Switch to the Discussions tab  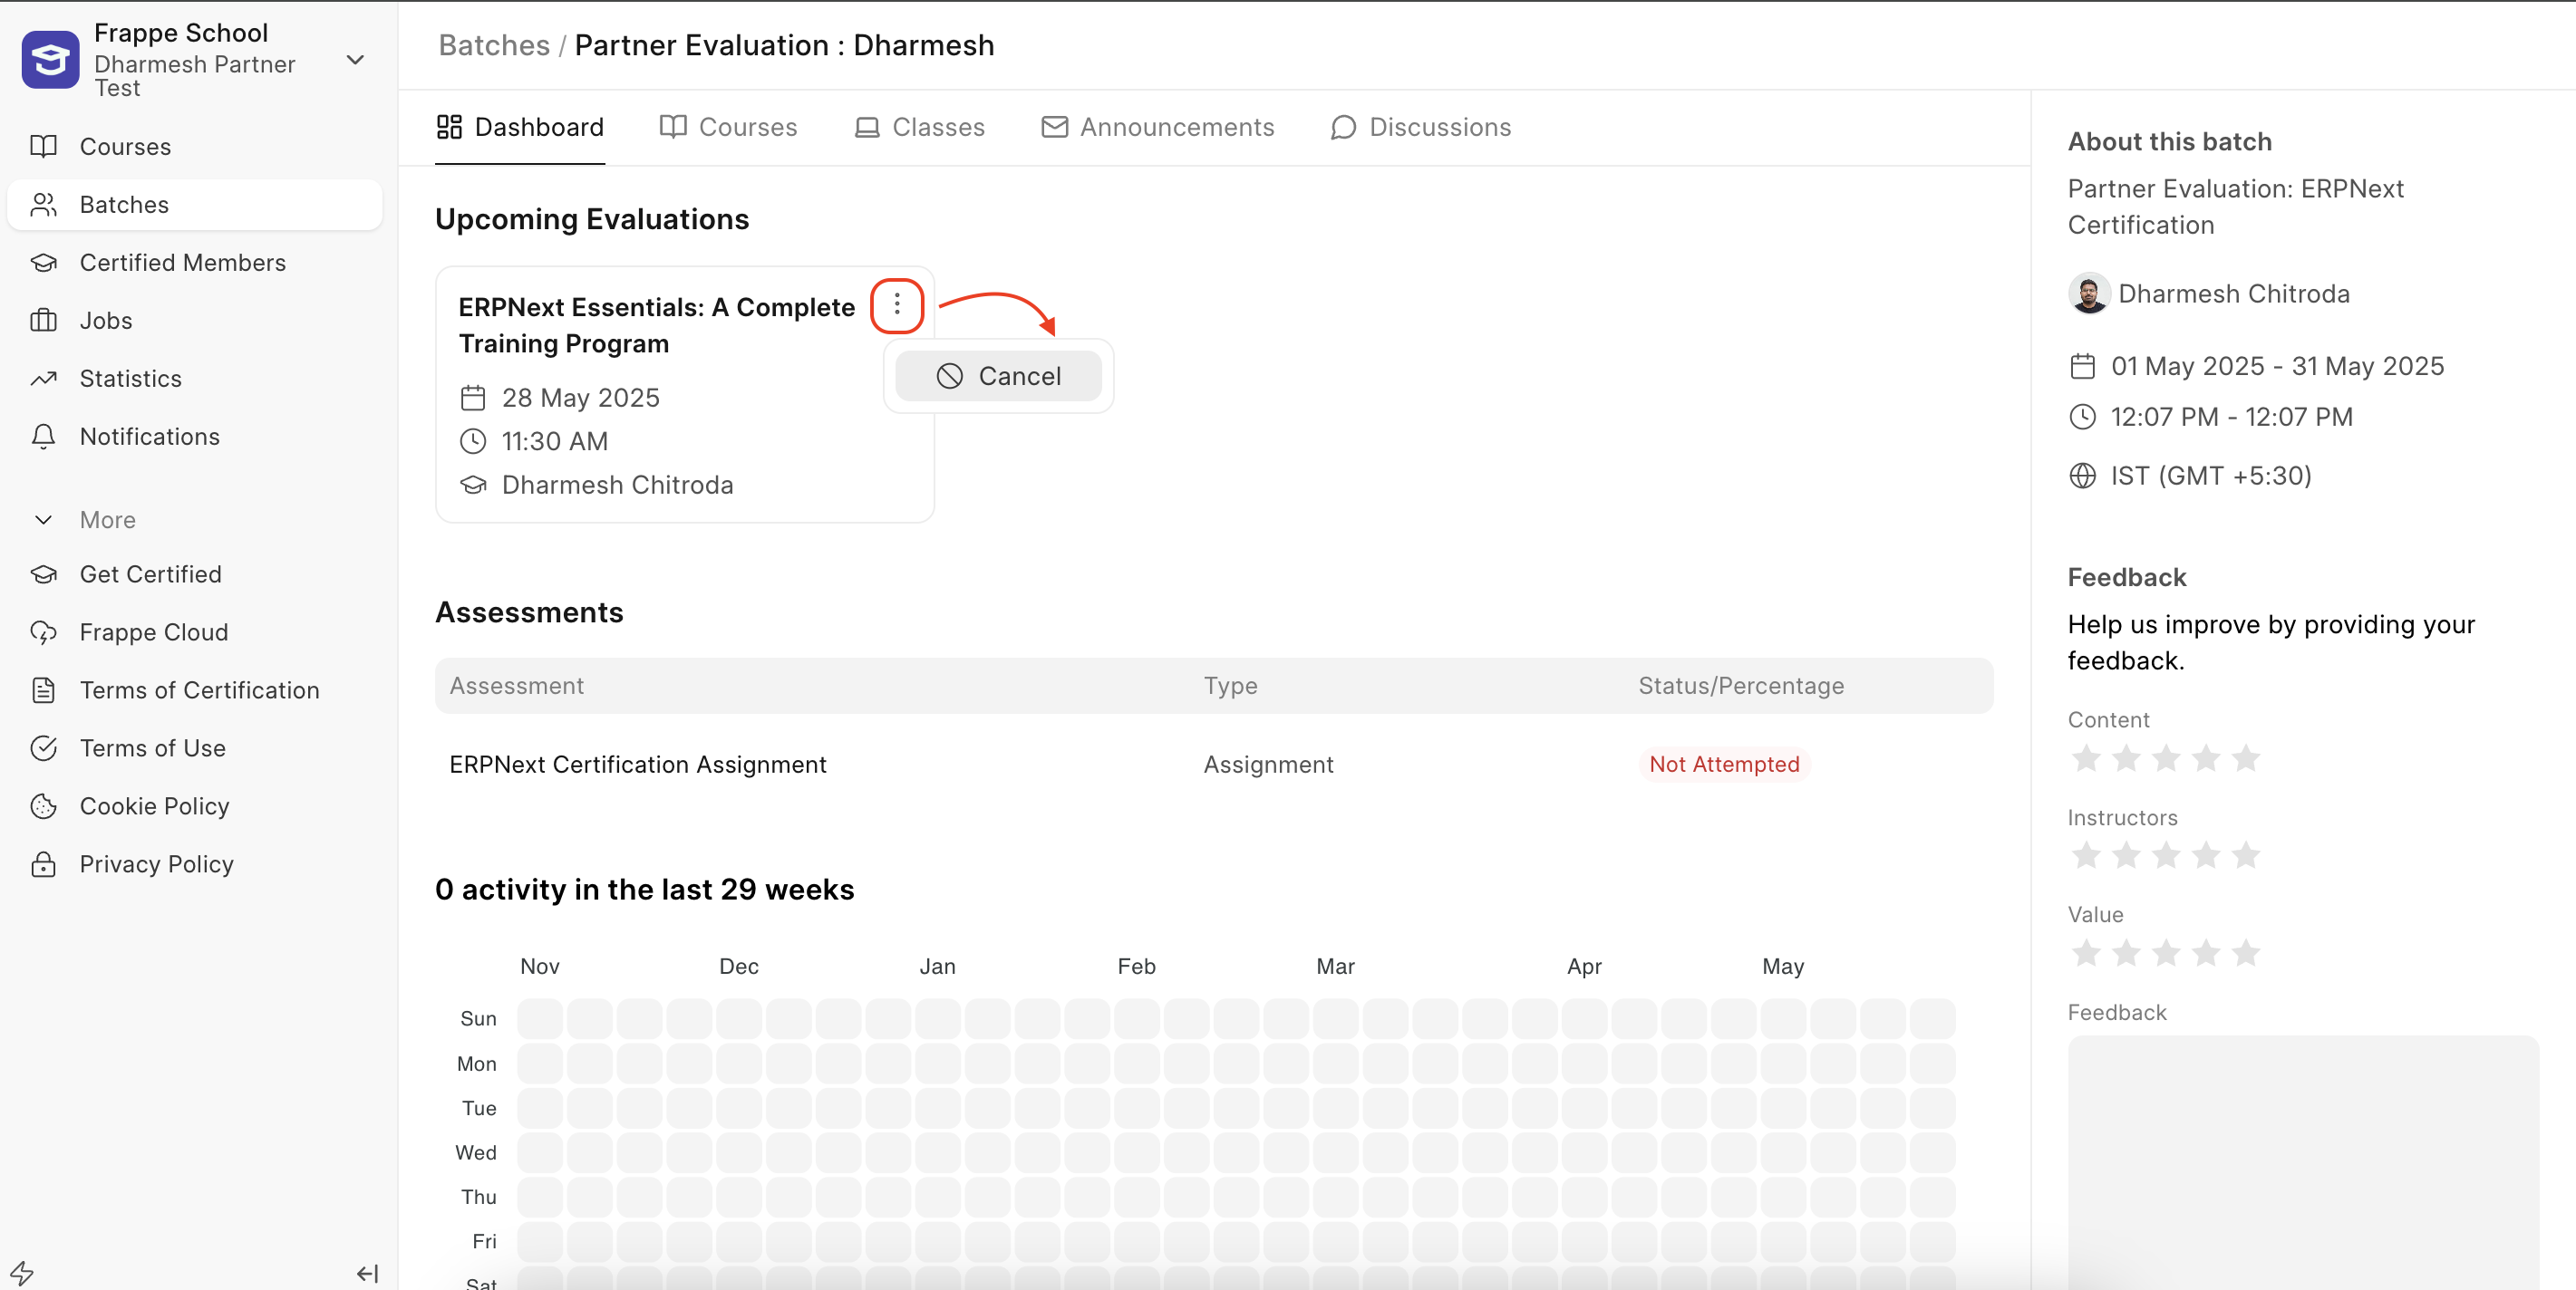[x=1420, y=127]
